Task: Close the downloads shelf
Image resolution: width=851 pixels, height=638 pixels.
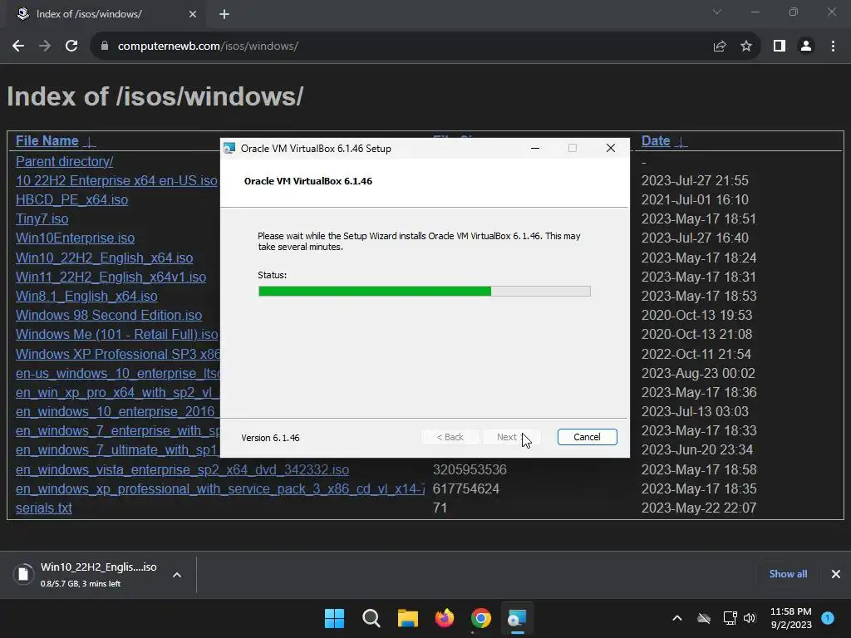Action: pyautogui.click(x=836, y=573)
